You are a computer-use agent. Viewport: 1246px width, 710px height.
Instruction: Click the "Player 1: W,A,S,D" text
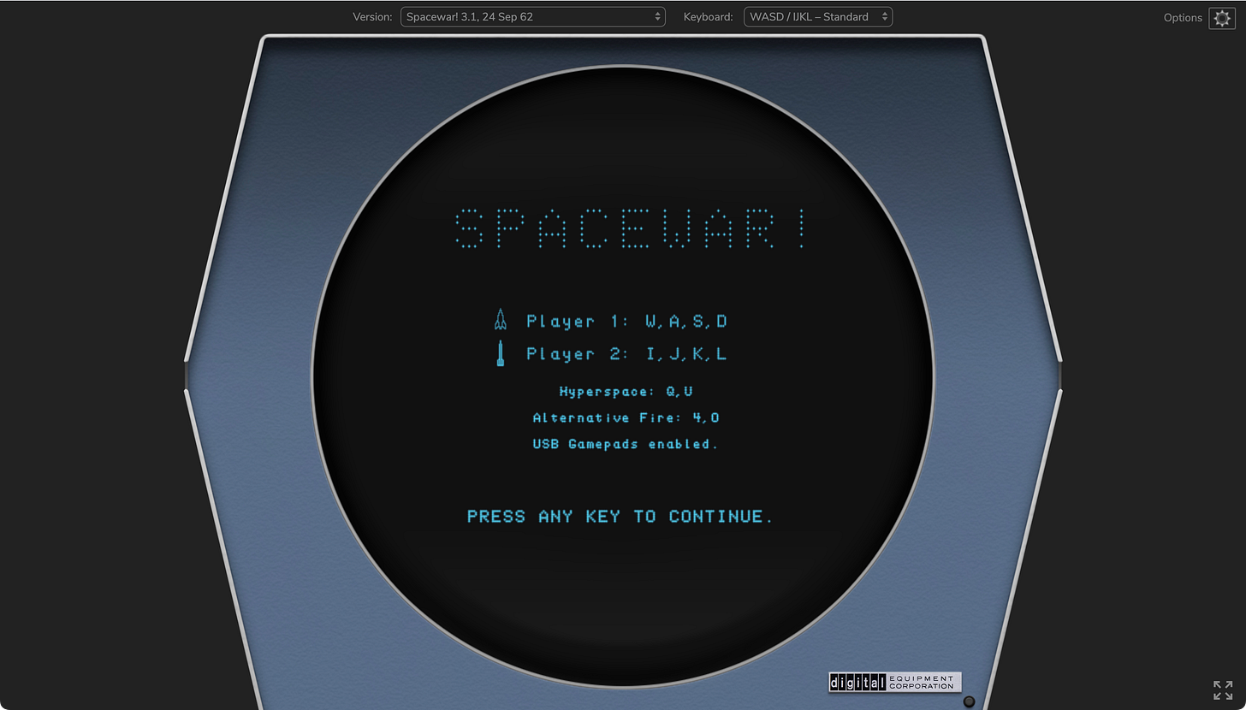tap(626, 322)
